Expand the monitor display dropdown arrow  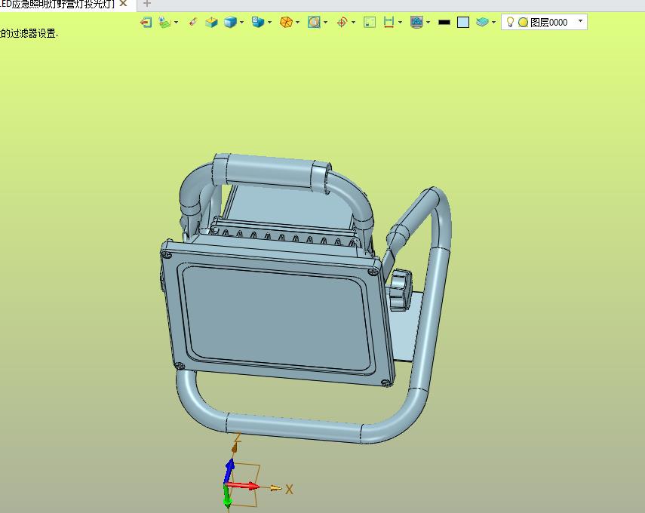tap(428, 22)
